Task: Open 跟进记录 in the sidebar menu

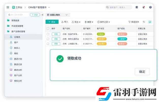Action: click(18, 64)
